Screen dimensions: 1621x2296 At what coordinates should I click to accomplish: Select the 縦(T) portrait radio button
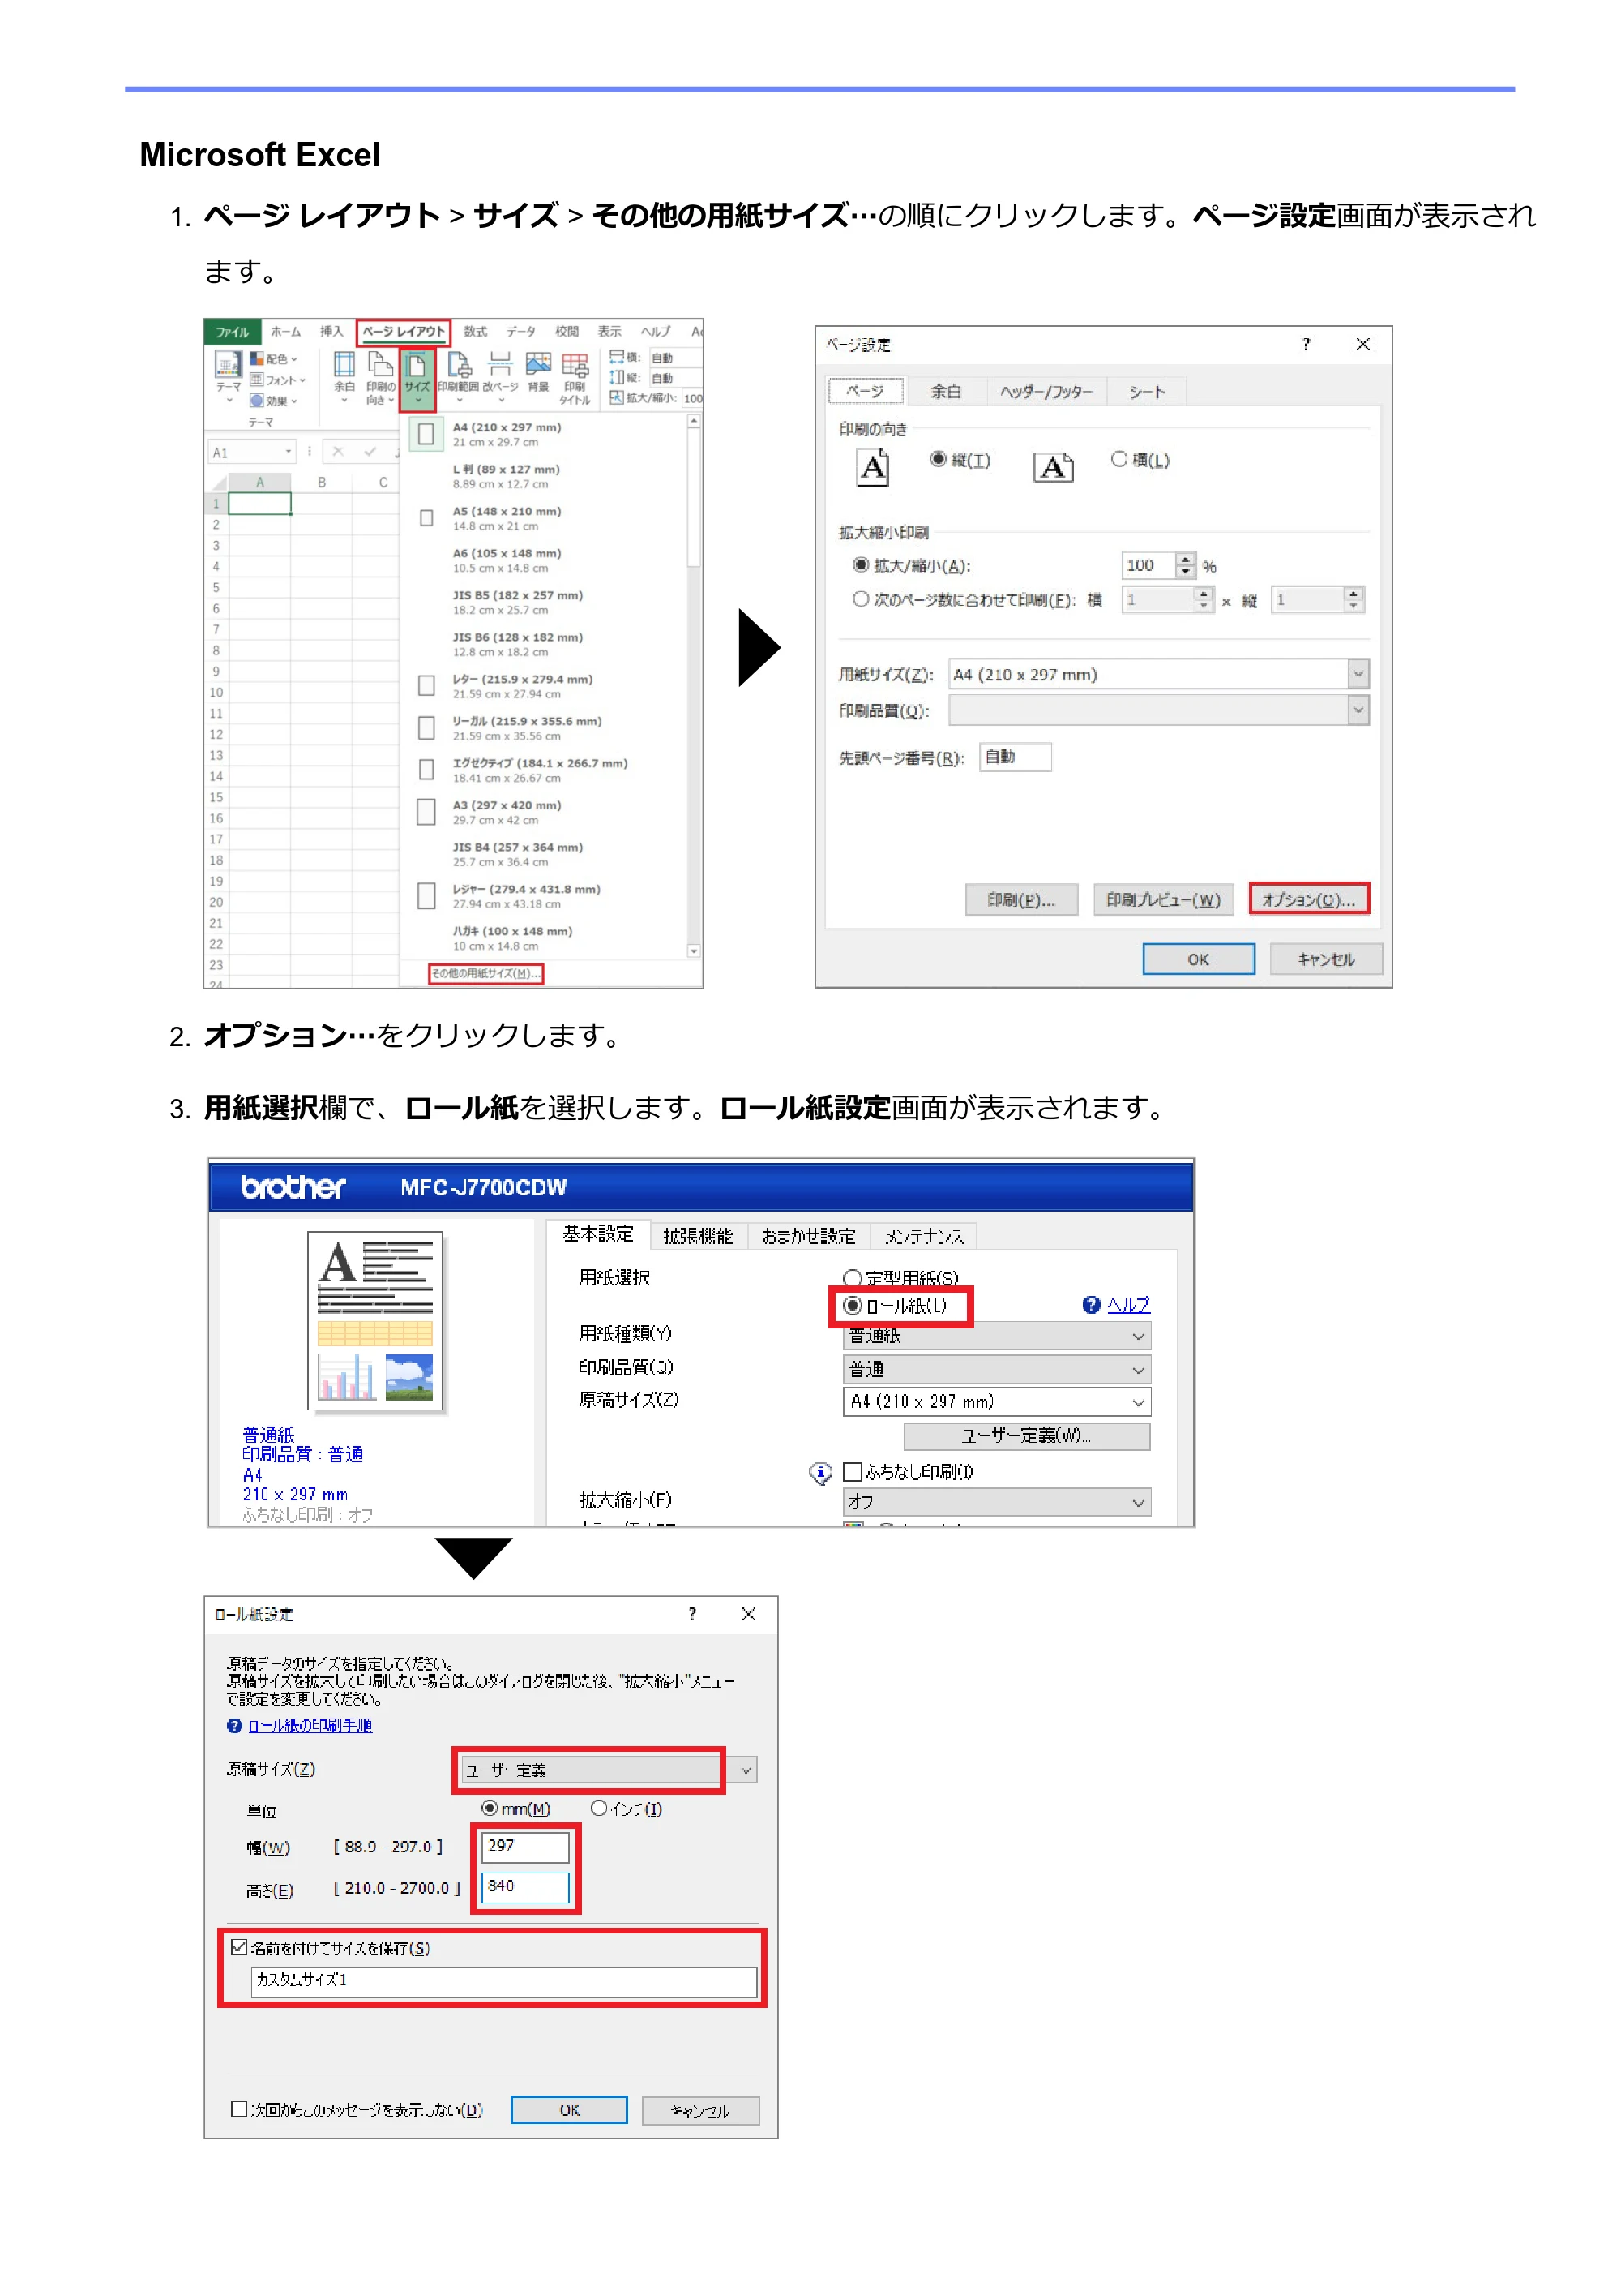(x=939, y=459)
